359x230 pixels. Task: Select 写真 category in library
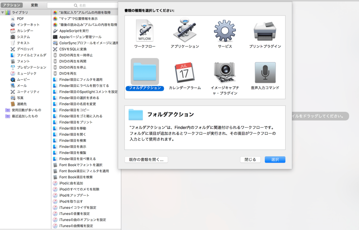20,98
